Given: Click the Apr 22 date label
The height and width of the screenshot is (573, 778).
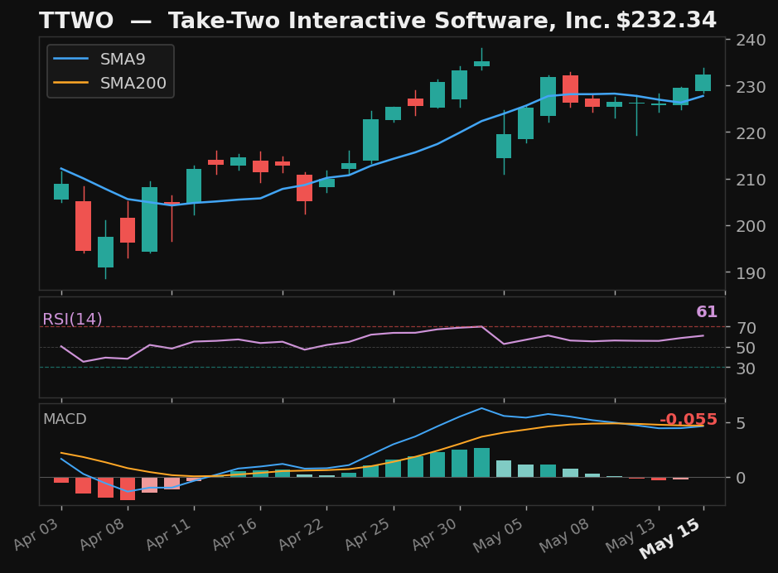Looking at the screenshot, I should tap(302, 535).
